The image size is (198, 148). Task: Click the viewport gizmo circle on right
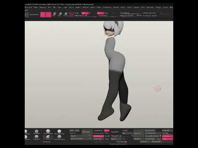coord(158,88)
